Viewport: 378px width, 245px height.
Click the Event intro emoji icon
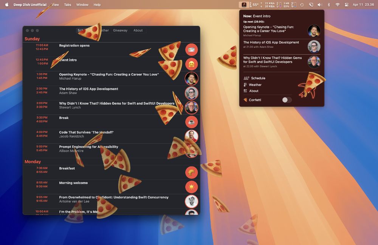click(x=191, y=64)
